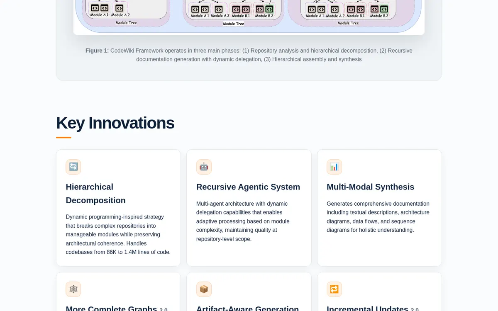Click the Recursive Agentic System card title
The width and height of the screenshot is (498, 311).
(248, 187)
